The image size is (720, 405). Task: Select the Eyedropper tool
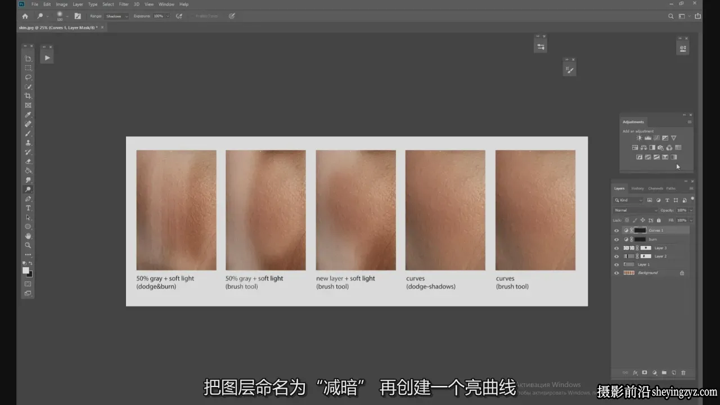[x=28, y=115]
